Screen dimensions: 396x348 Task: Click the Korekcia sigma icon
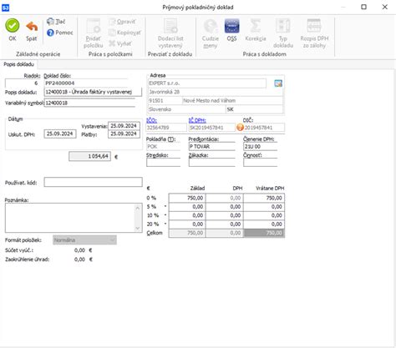pos(256,26)
